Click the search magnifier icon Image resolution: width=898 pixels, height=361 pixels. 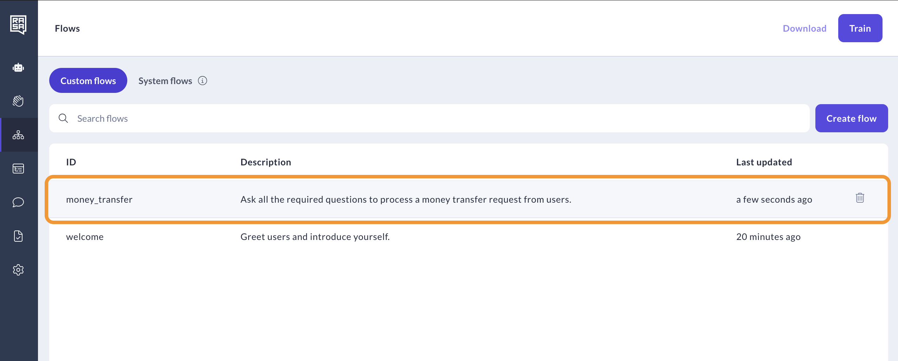click(63, 118)
